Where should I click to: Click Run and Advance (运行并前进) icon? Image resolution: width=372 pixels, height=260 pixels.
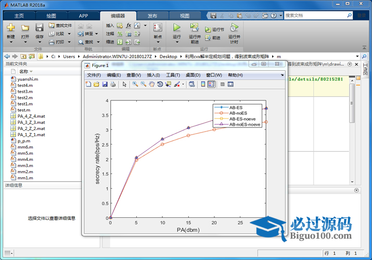point(195,28)
